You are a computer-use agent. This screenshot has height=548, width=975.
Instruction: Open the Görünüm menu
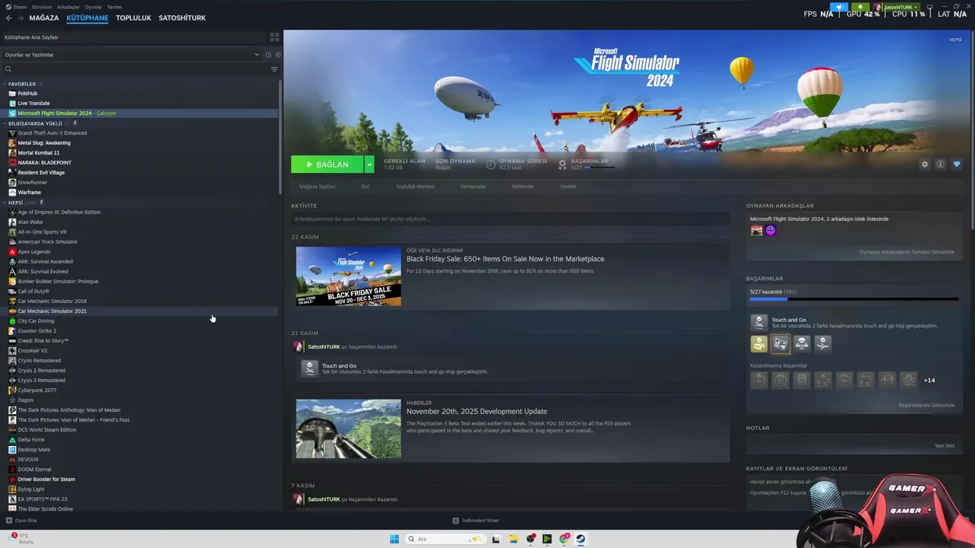(42, 7)
